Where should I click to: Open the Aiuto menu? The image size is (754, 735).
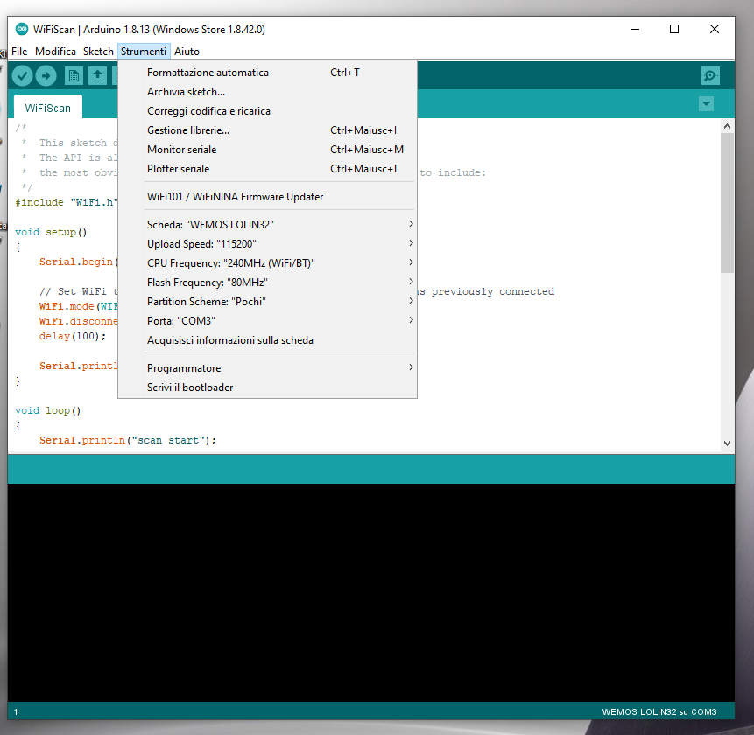187,52
